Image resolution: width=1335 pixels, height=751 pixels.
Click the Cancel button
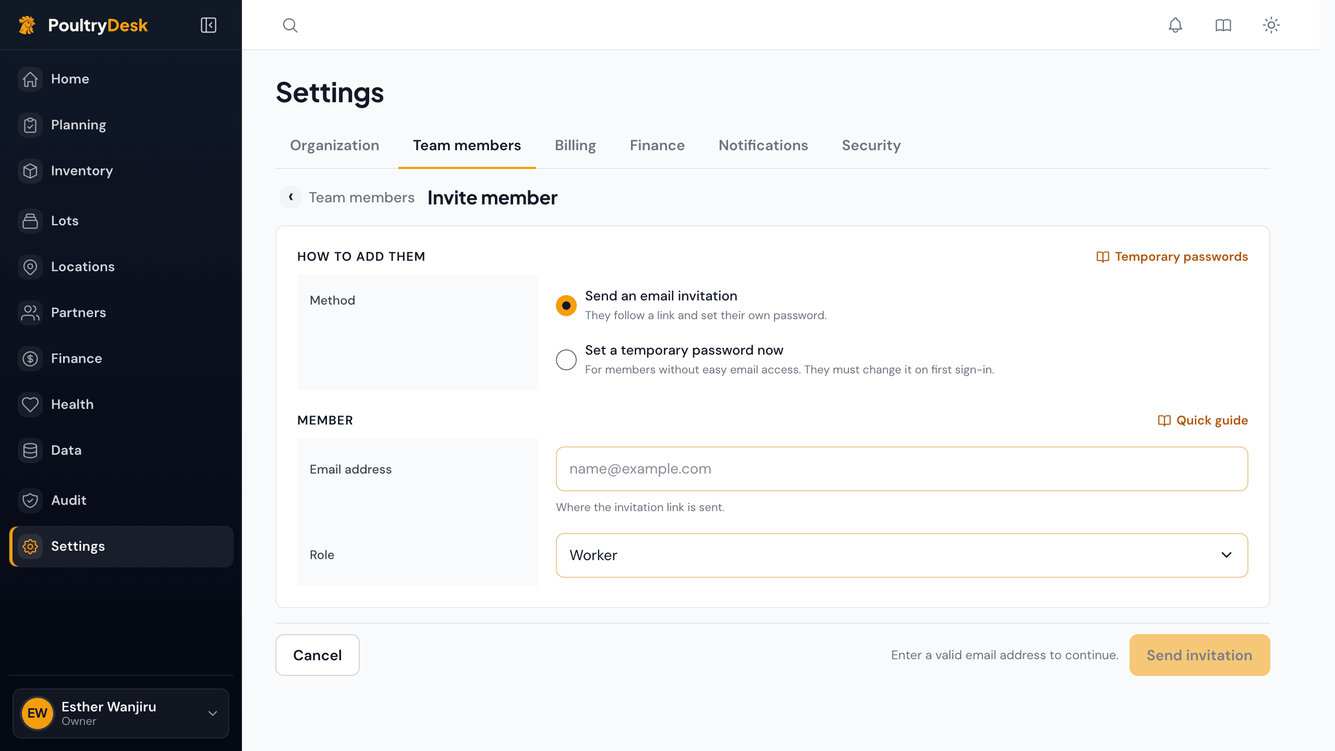pos(317,655)
